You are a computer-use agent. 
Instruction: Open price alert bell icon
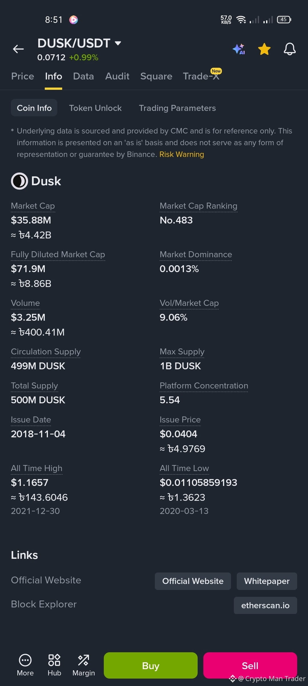289,49
